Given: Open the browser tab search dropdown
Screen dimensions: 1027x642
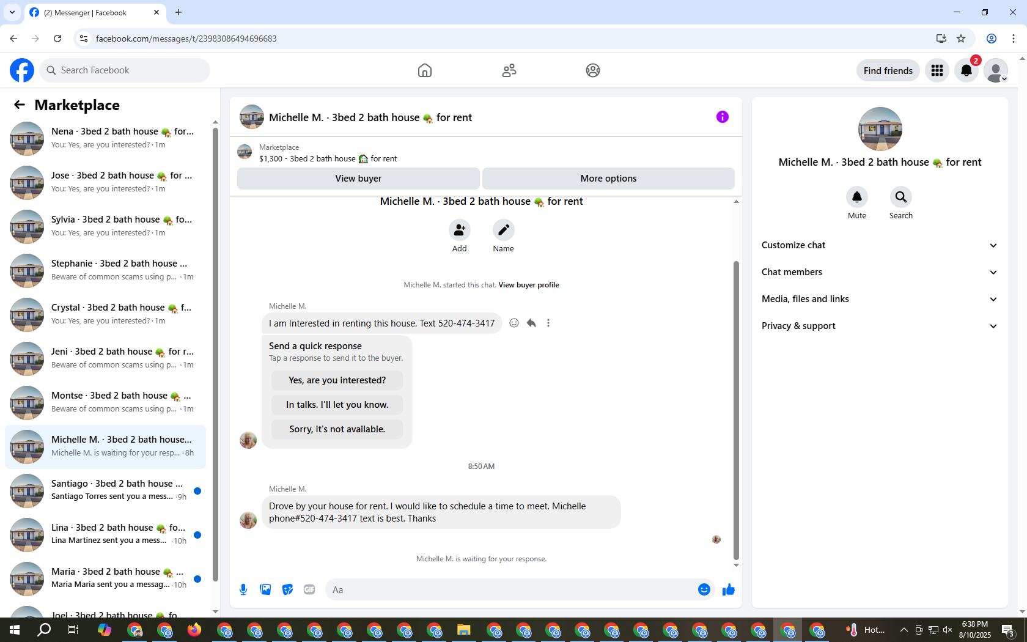Looking at the screenshot, I should point(12,12).
